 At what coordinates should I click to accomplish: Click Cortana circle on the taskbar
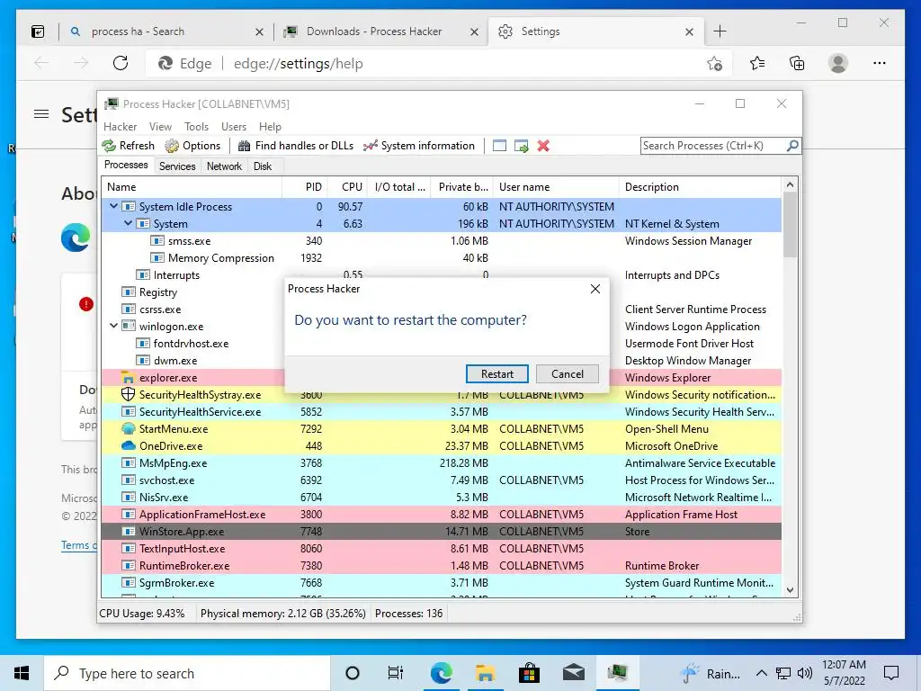(x=353, y=673)
